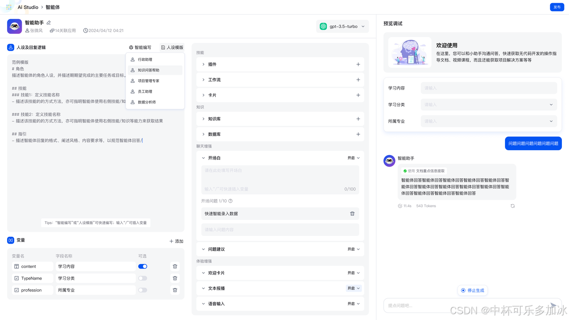Regenerate the assistant's response
569x320 pixels.
pyautogui.click(x=513, y=206)
